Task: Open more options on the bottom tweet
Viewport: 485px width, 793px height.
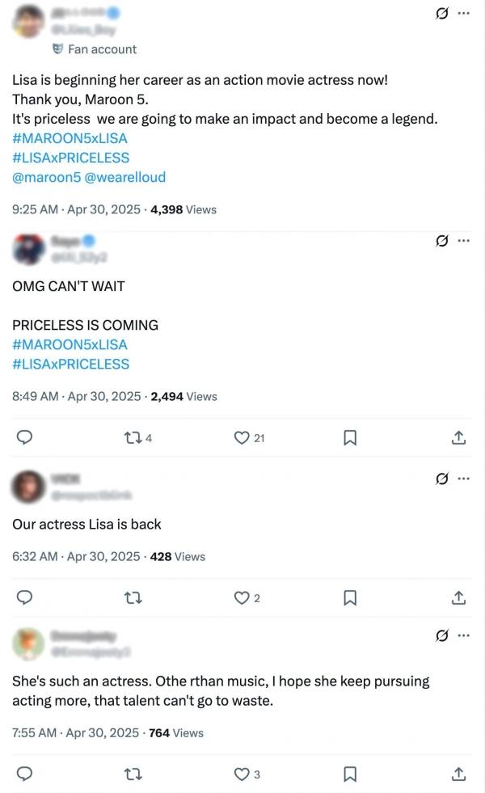Action: coord(463,636)
